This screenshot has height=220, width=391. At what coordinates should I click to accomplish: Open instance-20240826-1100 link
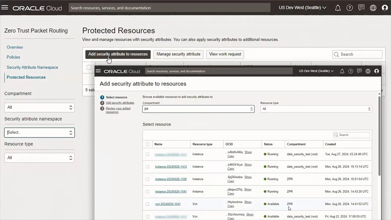click(x=171, y=179)
